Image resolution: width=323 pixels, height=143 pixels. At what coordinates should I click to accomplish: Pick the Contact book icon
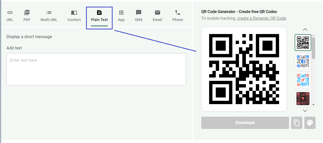74,13
